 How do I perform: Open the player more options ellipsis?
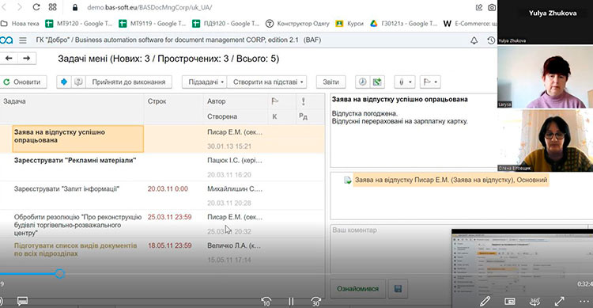tap(584, 302)
